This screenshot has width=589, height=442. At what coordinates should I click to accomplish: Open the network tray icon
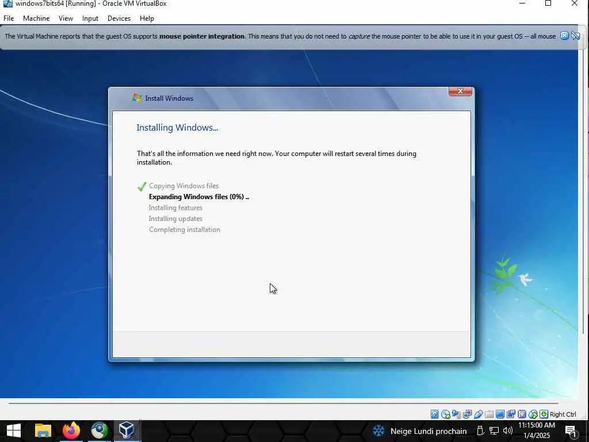(494, 430)
